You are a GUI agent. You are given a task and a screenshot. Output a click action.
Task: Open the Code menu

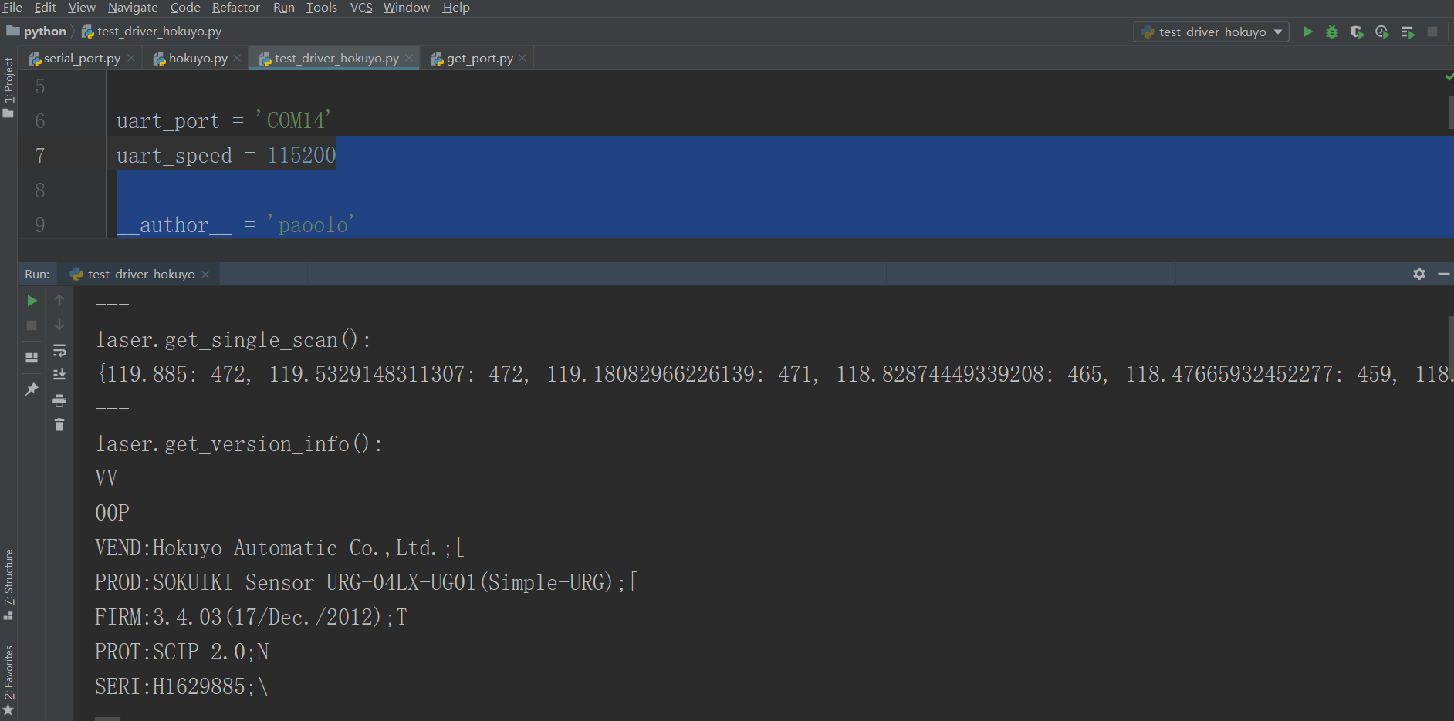(185, 8)
